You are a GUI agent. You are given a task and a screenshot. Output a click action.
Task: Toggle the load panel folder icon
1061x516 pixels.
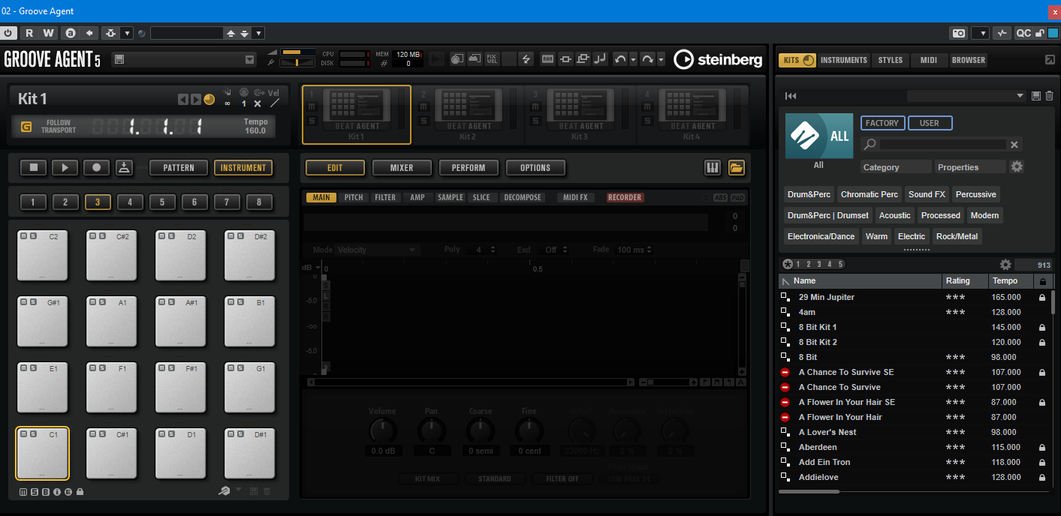point(737,167)
